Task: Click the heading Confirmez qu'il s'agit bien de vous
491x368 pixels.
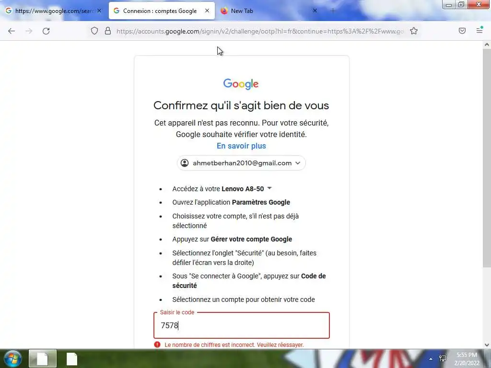Action: [241, 105]
